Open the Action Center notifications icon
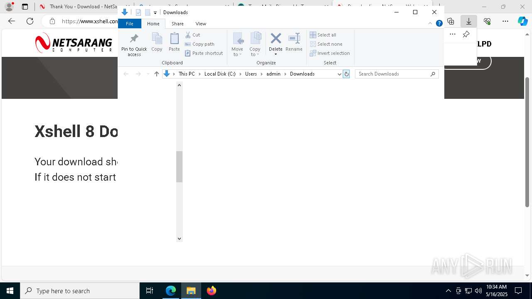 (x=518, y=291)
